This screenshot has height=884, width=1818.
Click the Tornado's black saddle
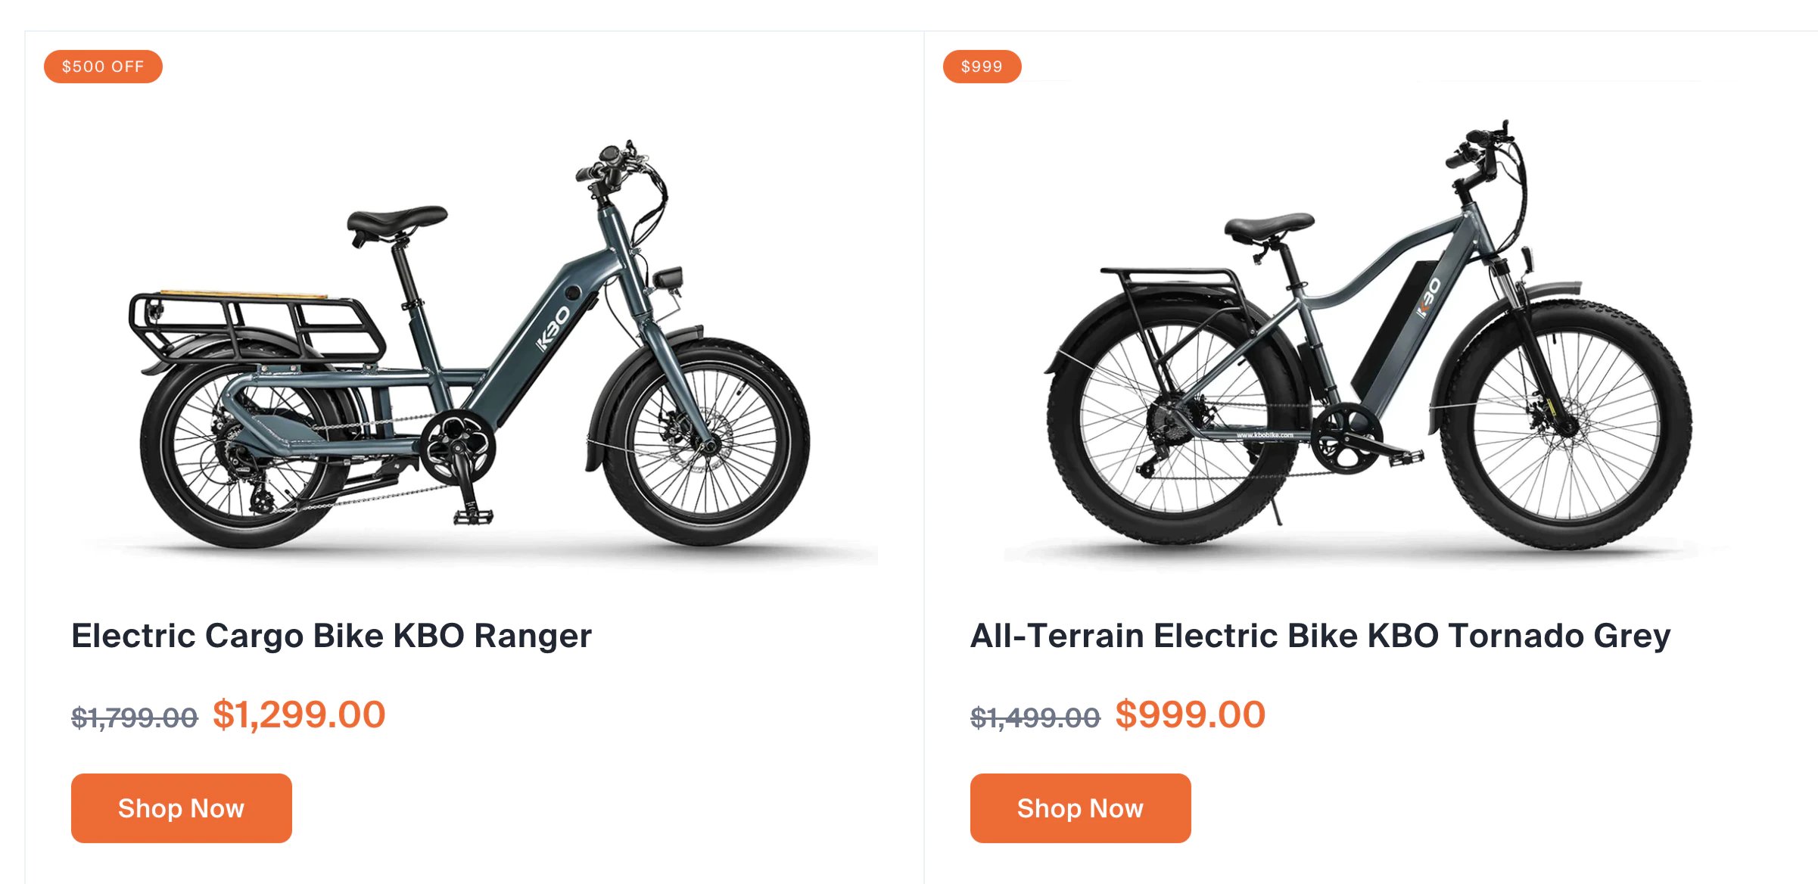click(x=1269, y=226)
